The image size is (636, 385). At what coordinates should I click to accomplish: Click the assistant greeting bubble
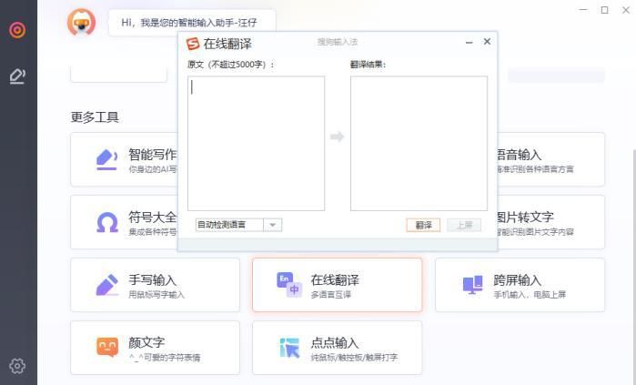[192, 23]
